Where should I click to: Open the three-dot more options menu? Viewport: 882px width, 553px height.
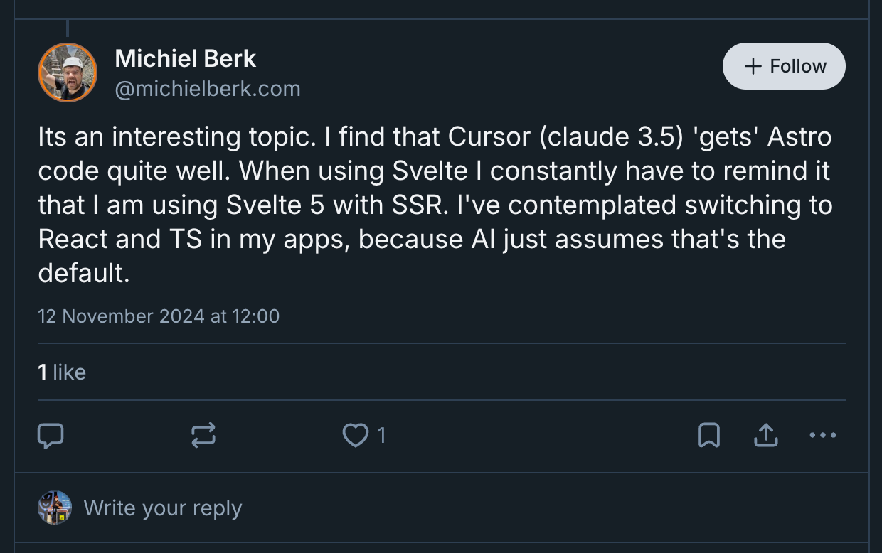[823, 435]
